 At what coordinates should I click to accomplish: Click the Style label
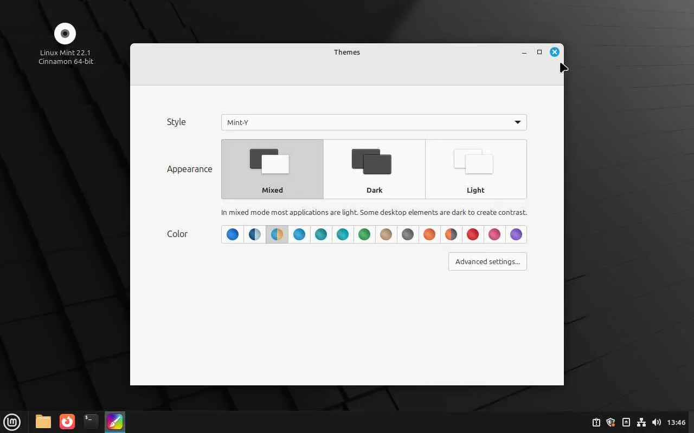tap(176, 122)
